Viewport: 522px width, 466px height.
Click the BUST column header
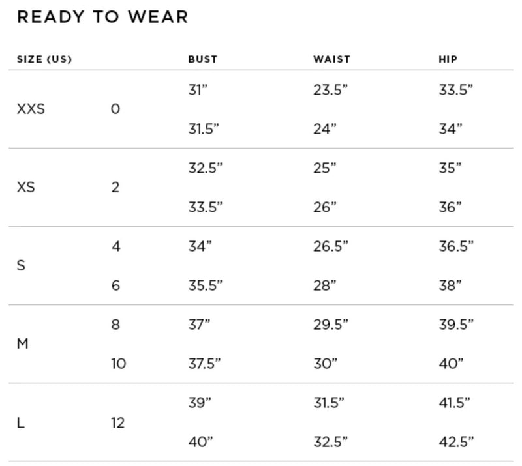click(202, 59)
